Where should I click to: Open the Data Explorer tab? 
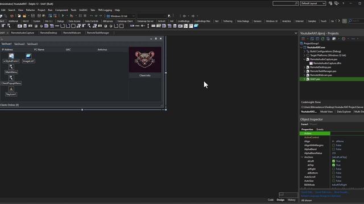point(344,112)
